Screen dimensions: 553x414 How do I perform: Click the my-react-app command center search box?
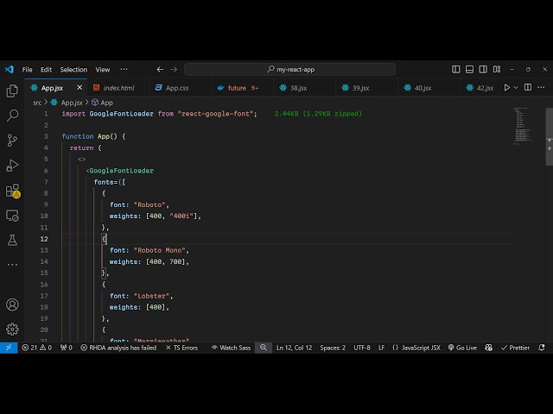coord(289,69)
